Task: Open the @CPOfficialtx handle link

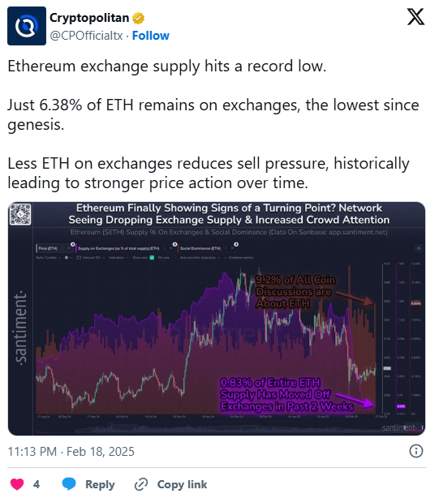Action: [86, 36]
